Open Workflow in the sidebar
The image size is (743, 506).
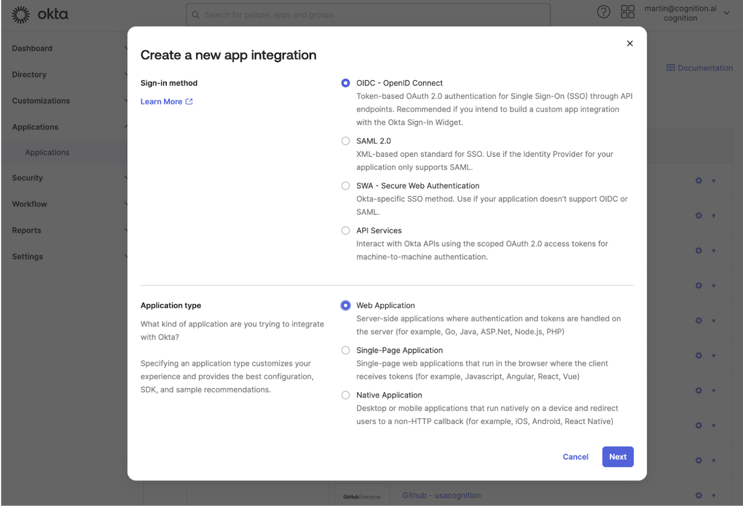(30, 204)
